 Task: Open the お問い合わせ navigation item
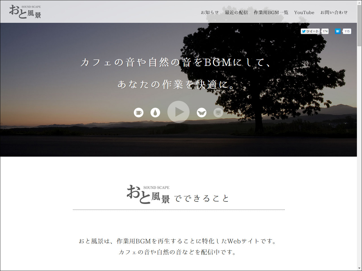pos(334,12)
